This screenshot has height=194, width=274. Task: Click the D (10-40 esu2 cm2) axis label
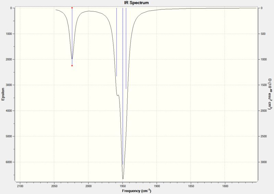coord(270,94)
